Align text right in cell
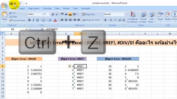Image resolution: width=177 pixels, height=99 pixels. 70,20
